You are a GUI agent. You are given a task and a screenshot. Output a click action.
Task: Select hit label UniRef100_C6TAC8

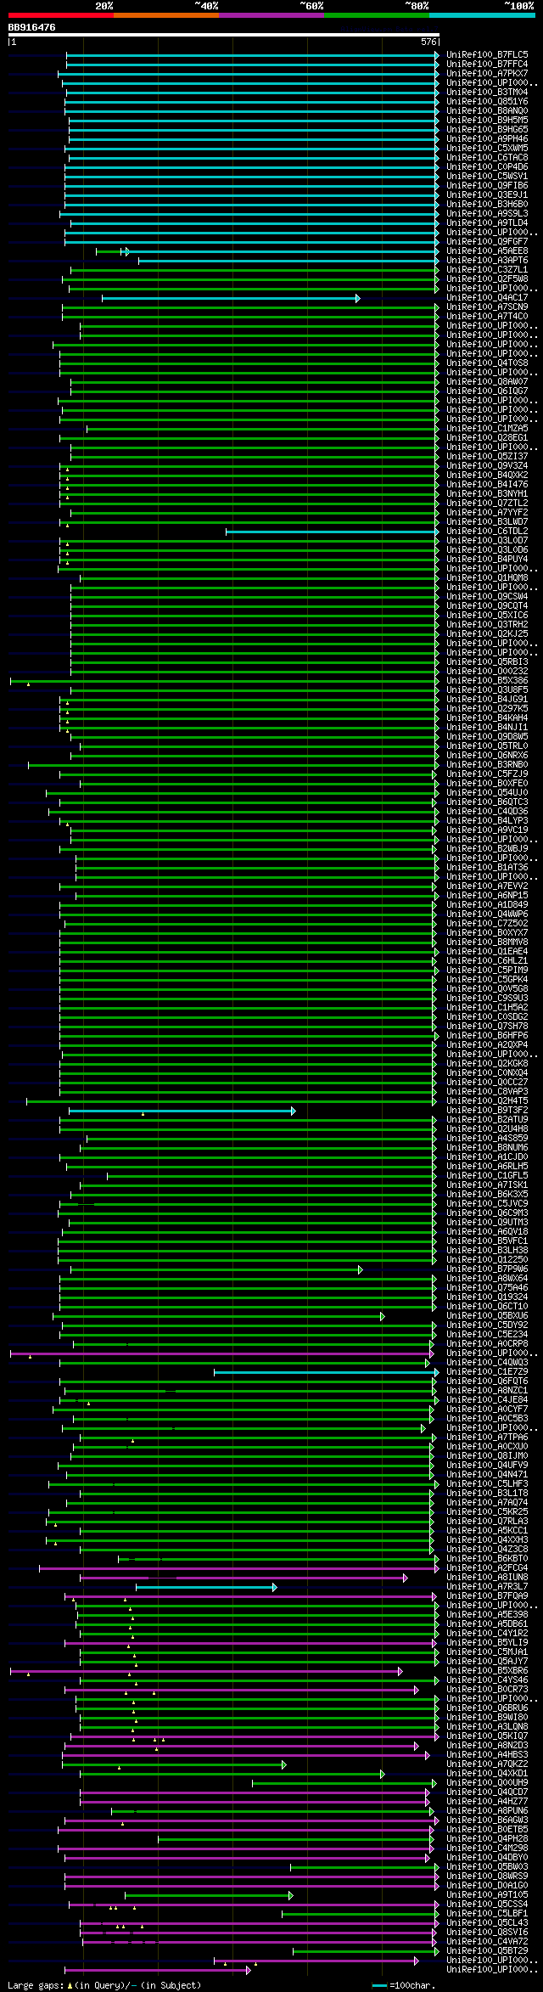pos(487,158)
